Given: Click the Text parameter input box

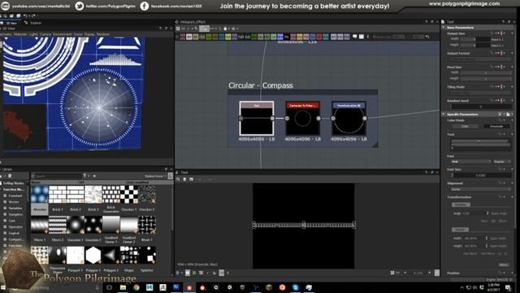Looking at the screenshot, I should [x=480, y=144].
